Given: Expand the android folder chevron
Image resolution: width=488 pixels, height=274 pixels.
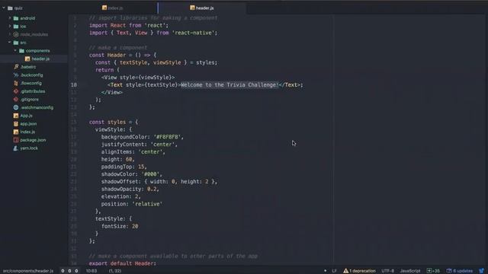Looking at the screenshot, I should click(x=10, y=18).
